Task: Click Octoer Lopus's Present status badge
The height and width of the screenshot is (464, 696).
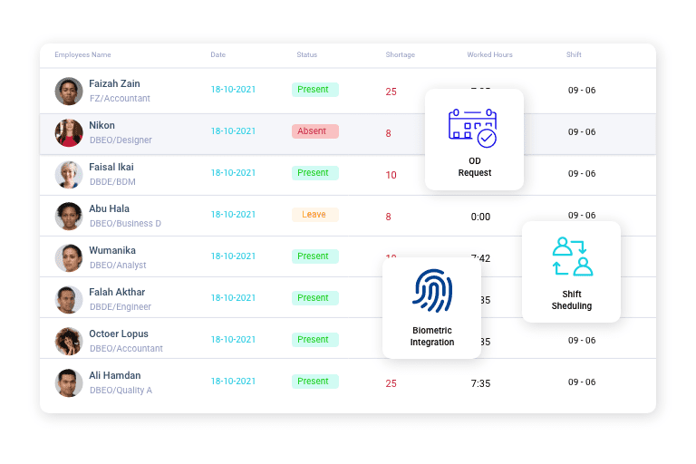Action: (x=315, y=340)
